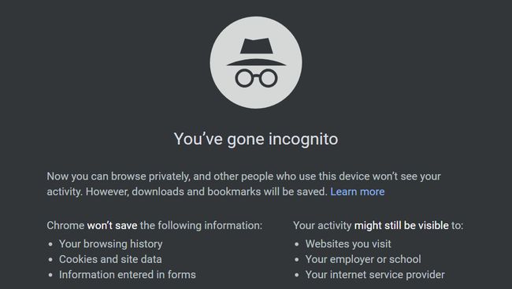Open the Learn more link
512x289 pixels.
click(358, 191)
